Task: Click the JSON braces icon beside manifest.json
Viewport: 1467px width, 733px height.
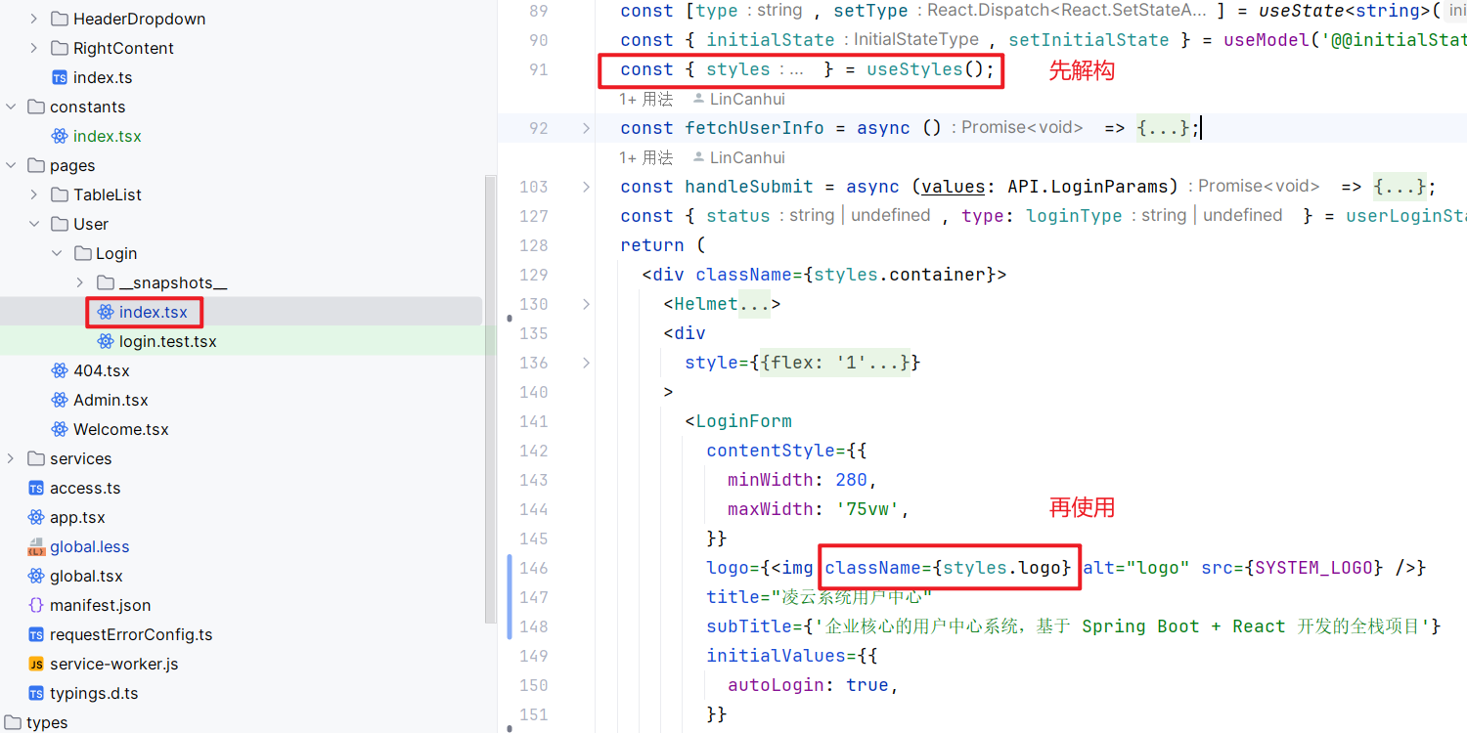Action: click(x=36, y=605)
